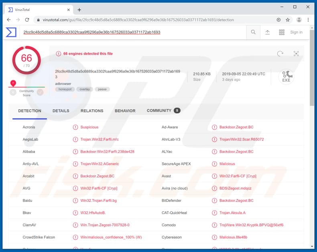
Task: Open the apps grid icon
Action: pos(282,32)
